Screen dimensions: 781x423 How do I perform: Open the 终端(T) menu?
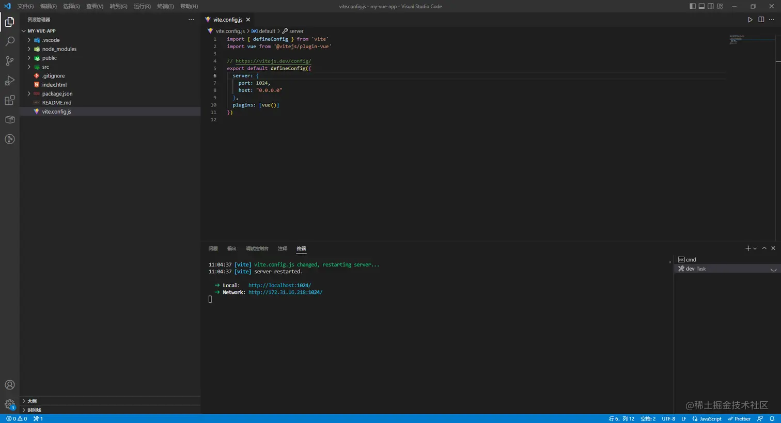(x=165, y=6)
